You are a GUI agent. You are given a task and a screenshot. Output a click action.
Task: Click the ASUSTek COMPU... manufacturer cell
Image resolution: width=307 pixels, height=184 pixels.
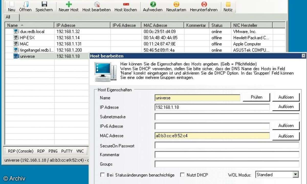point(252,50)
